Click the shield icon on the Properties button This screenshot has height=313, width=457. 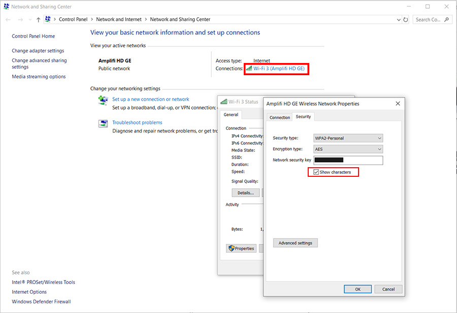tap(232, 248)
